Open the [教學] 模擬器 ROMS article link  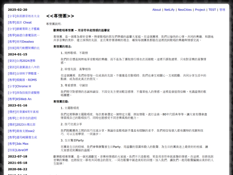22,80
